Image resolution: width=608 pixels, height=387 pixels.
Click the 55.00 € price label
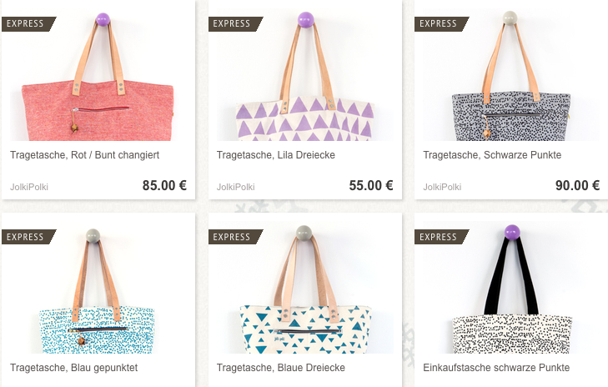(x=371, y=185)
